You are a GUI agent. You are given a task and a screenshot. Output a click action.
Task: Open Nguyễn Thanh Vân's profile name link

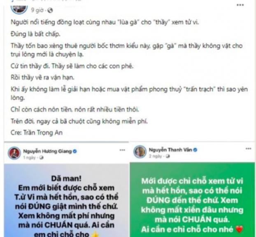(170, 150)
